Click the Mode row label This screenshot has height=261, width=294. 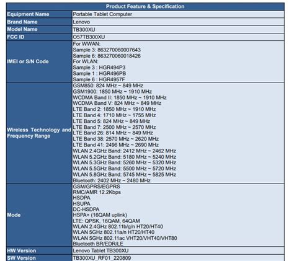click(14, 215)
